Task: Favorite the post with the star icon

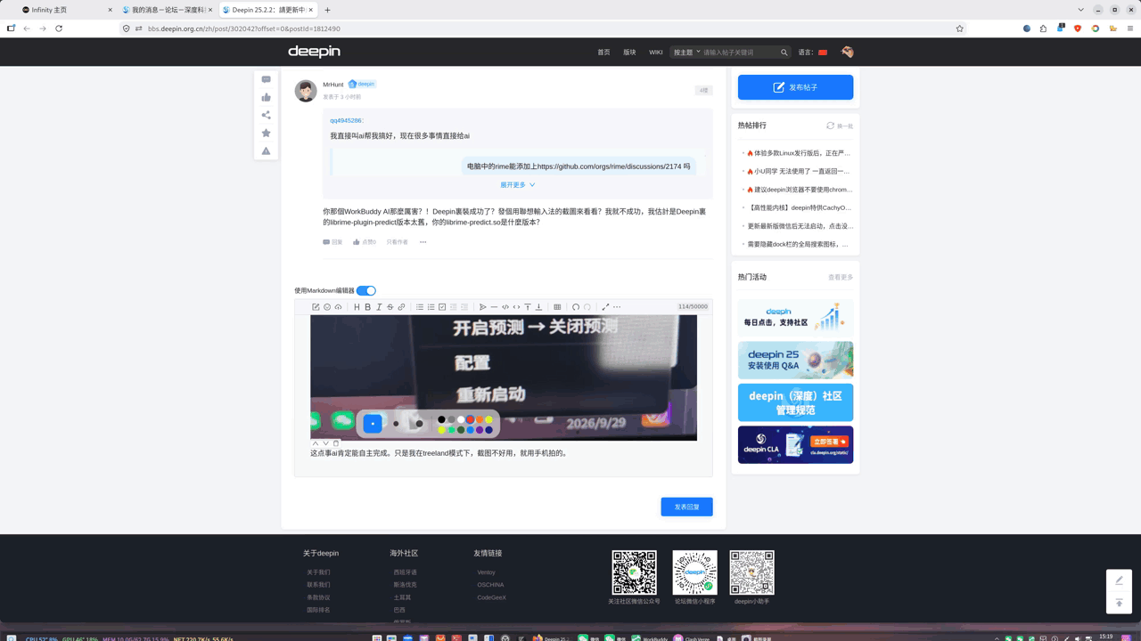Action: pyautogui.click(x=266, y=133)
